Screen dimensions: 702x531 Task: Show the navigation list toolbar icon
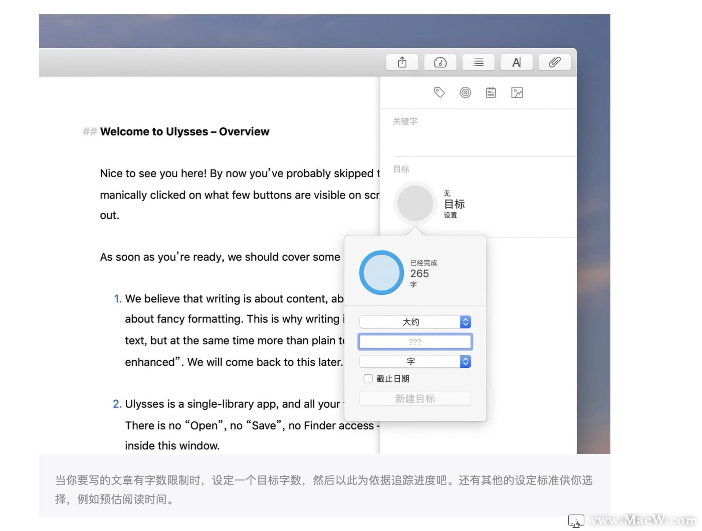(478, 62)
